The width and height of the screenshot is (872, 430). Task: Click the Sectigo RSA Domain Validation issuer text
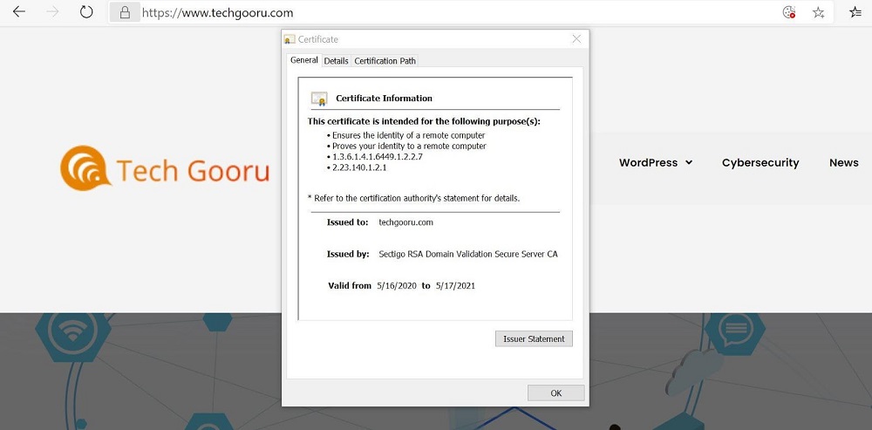[467, 254]
